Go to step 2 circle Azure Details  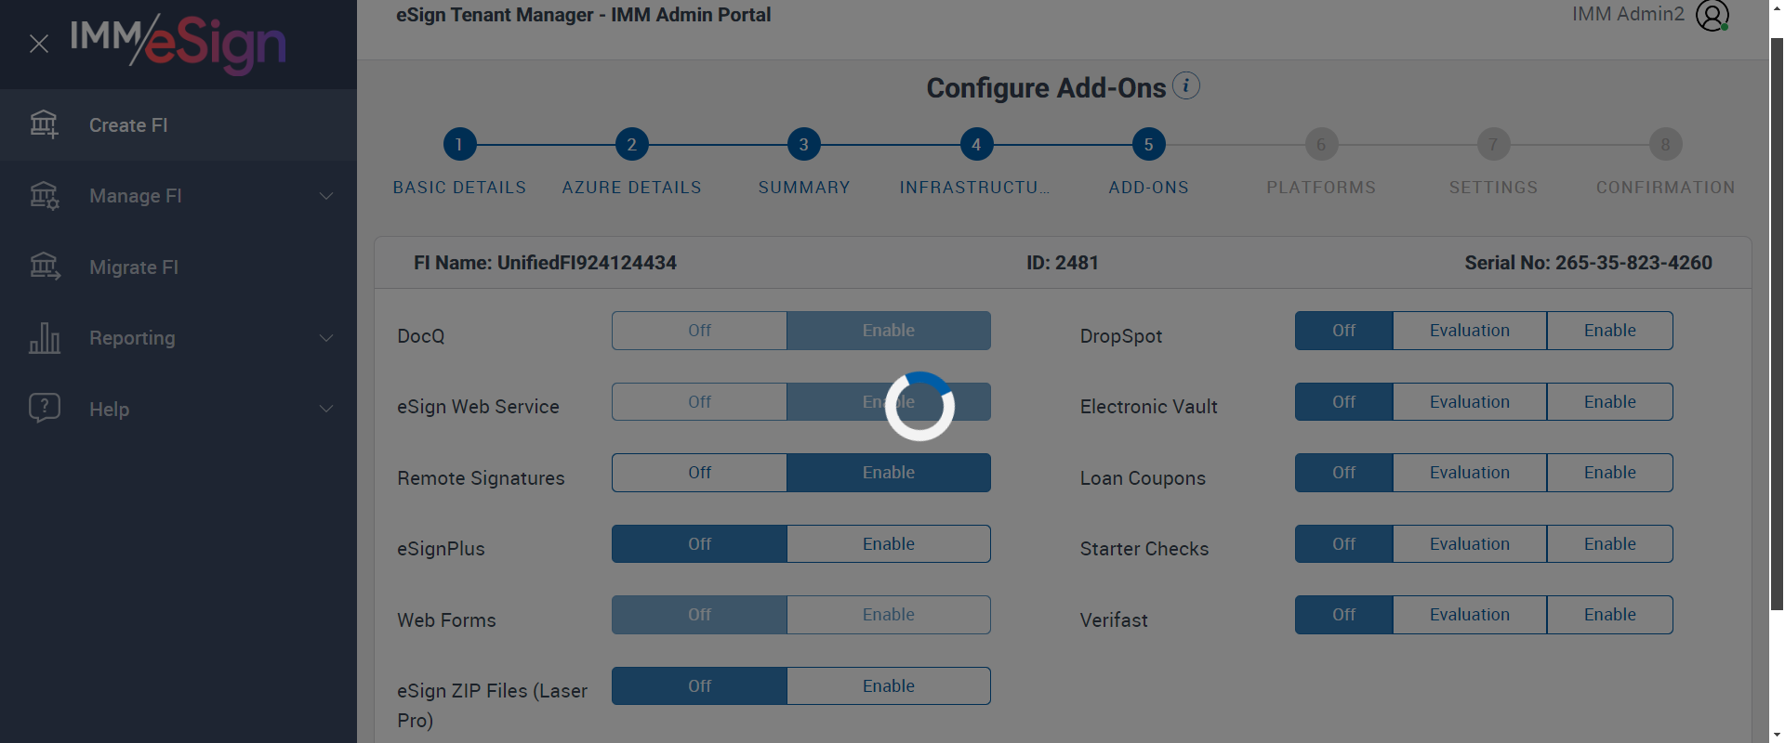click(x=632, y=144)
